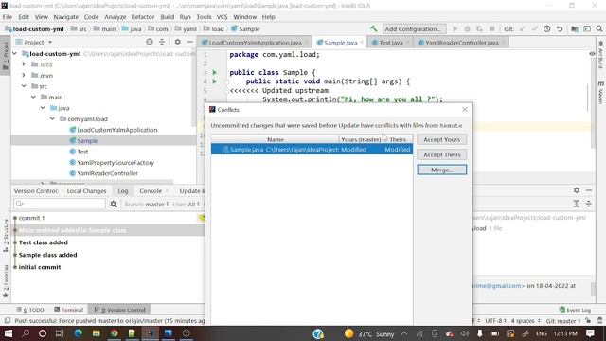Click the Debug bug icon in toolbar
This screenshot has width=606, height=341.
click(x=467, y=29)
